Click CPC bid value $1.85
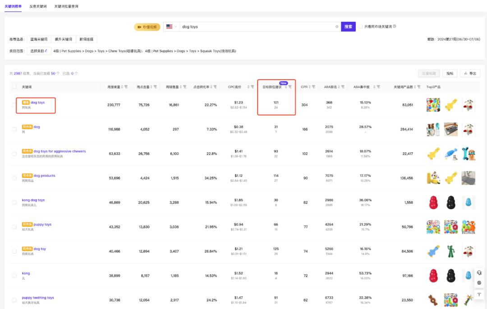This screenshot has height=309, width=487. point(239,200)
